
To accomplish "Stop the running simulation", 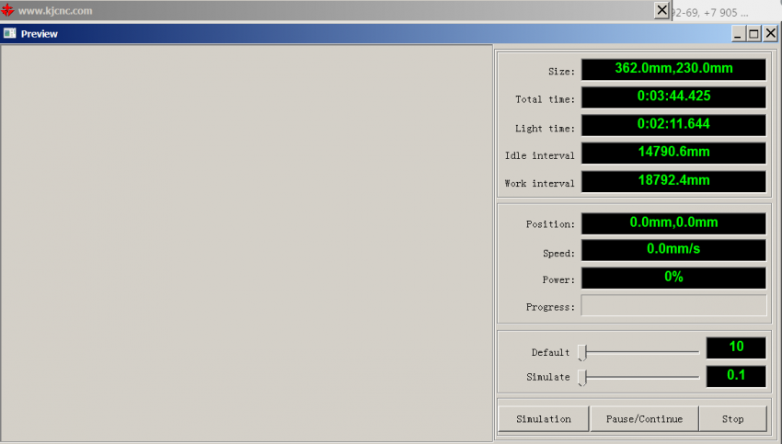I will (x=732, y=419).
